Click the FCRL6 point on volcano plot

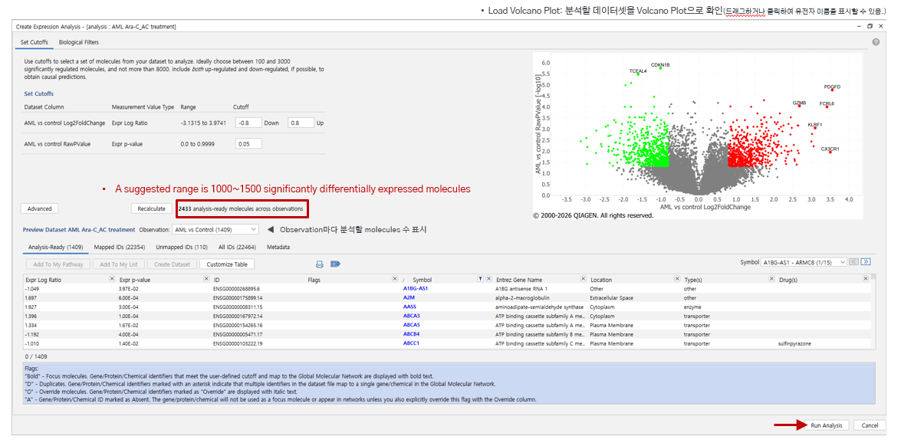pyautogui.click(x=827, y=107)
